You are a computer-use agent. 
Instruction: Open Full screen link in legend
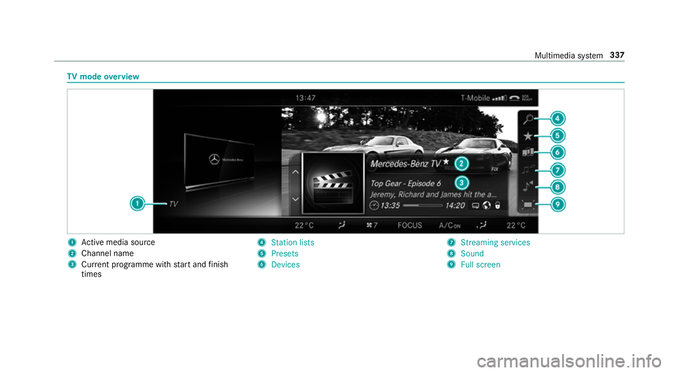[x=480, y=265]
